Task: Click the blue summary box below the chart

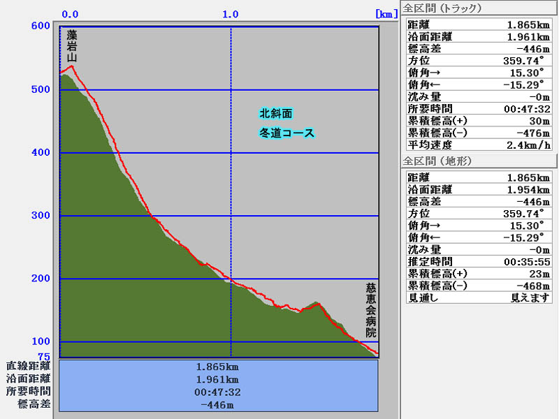Action: pyautogui.click(x=219, y=385)
